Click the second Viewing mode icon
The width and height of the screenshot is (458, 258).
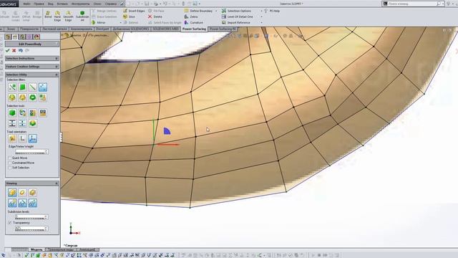[x=22, y=193]
